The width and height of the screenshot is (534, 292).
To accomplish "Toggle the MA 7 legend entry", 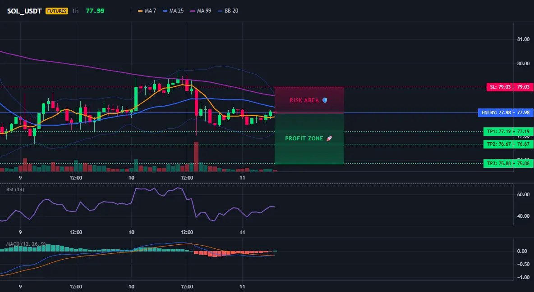I will click(147, 11).
